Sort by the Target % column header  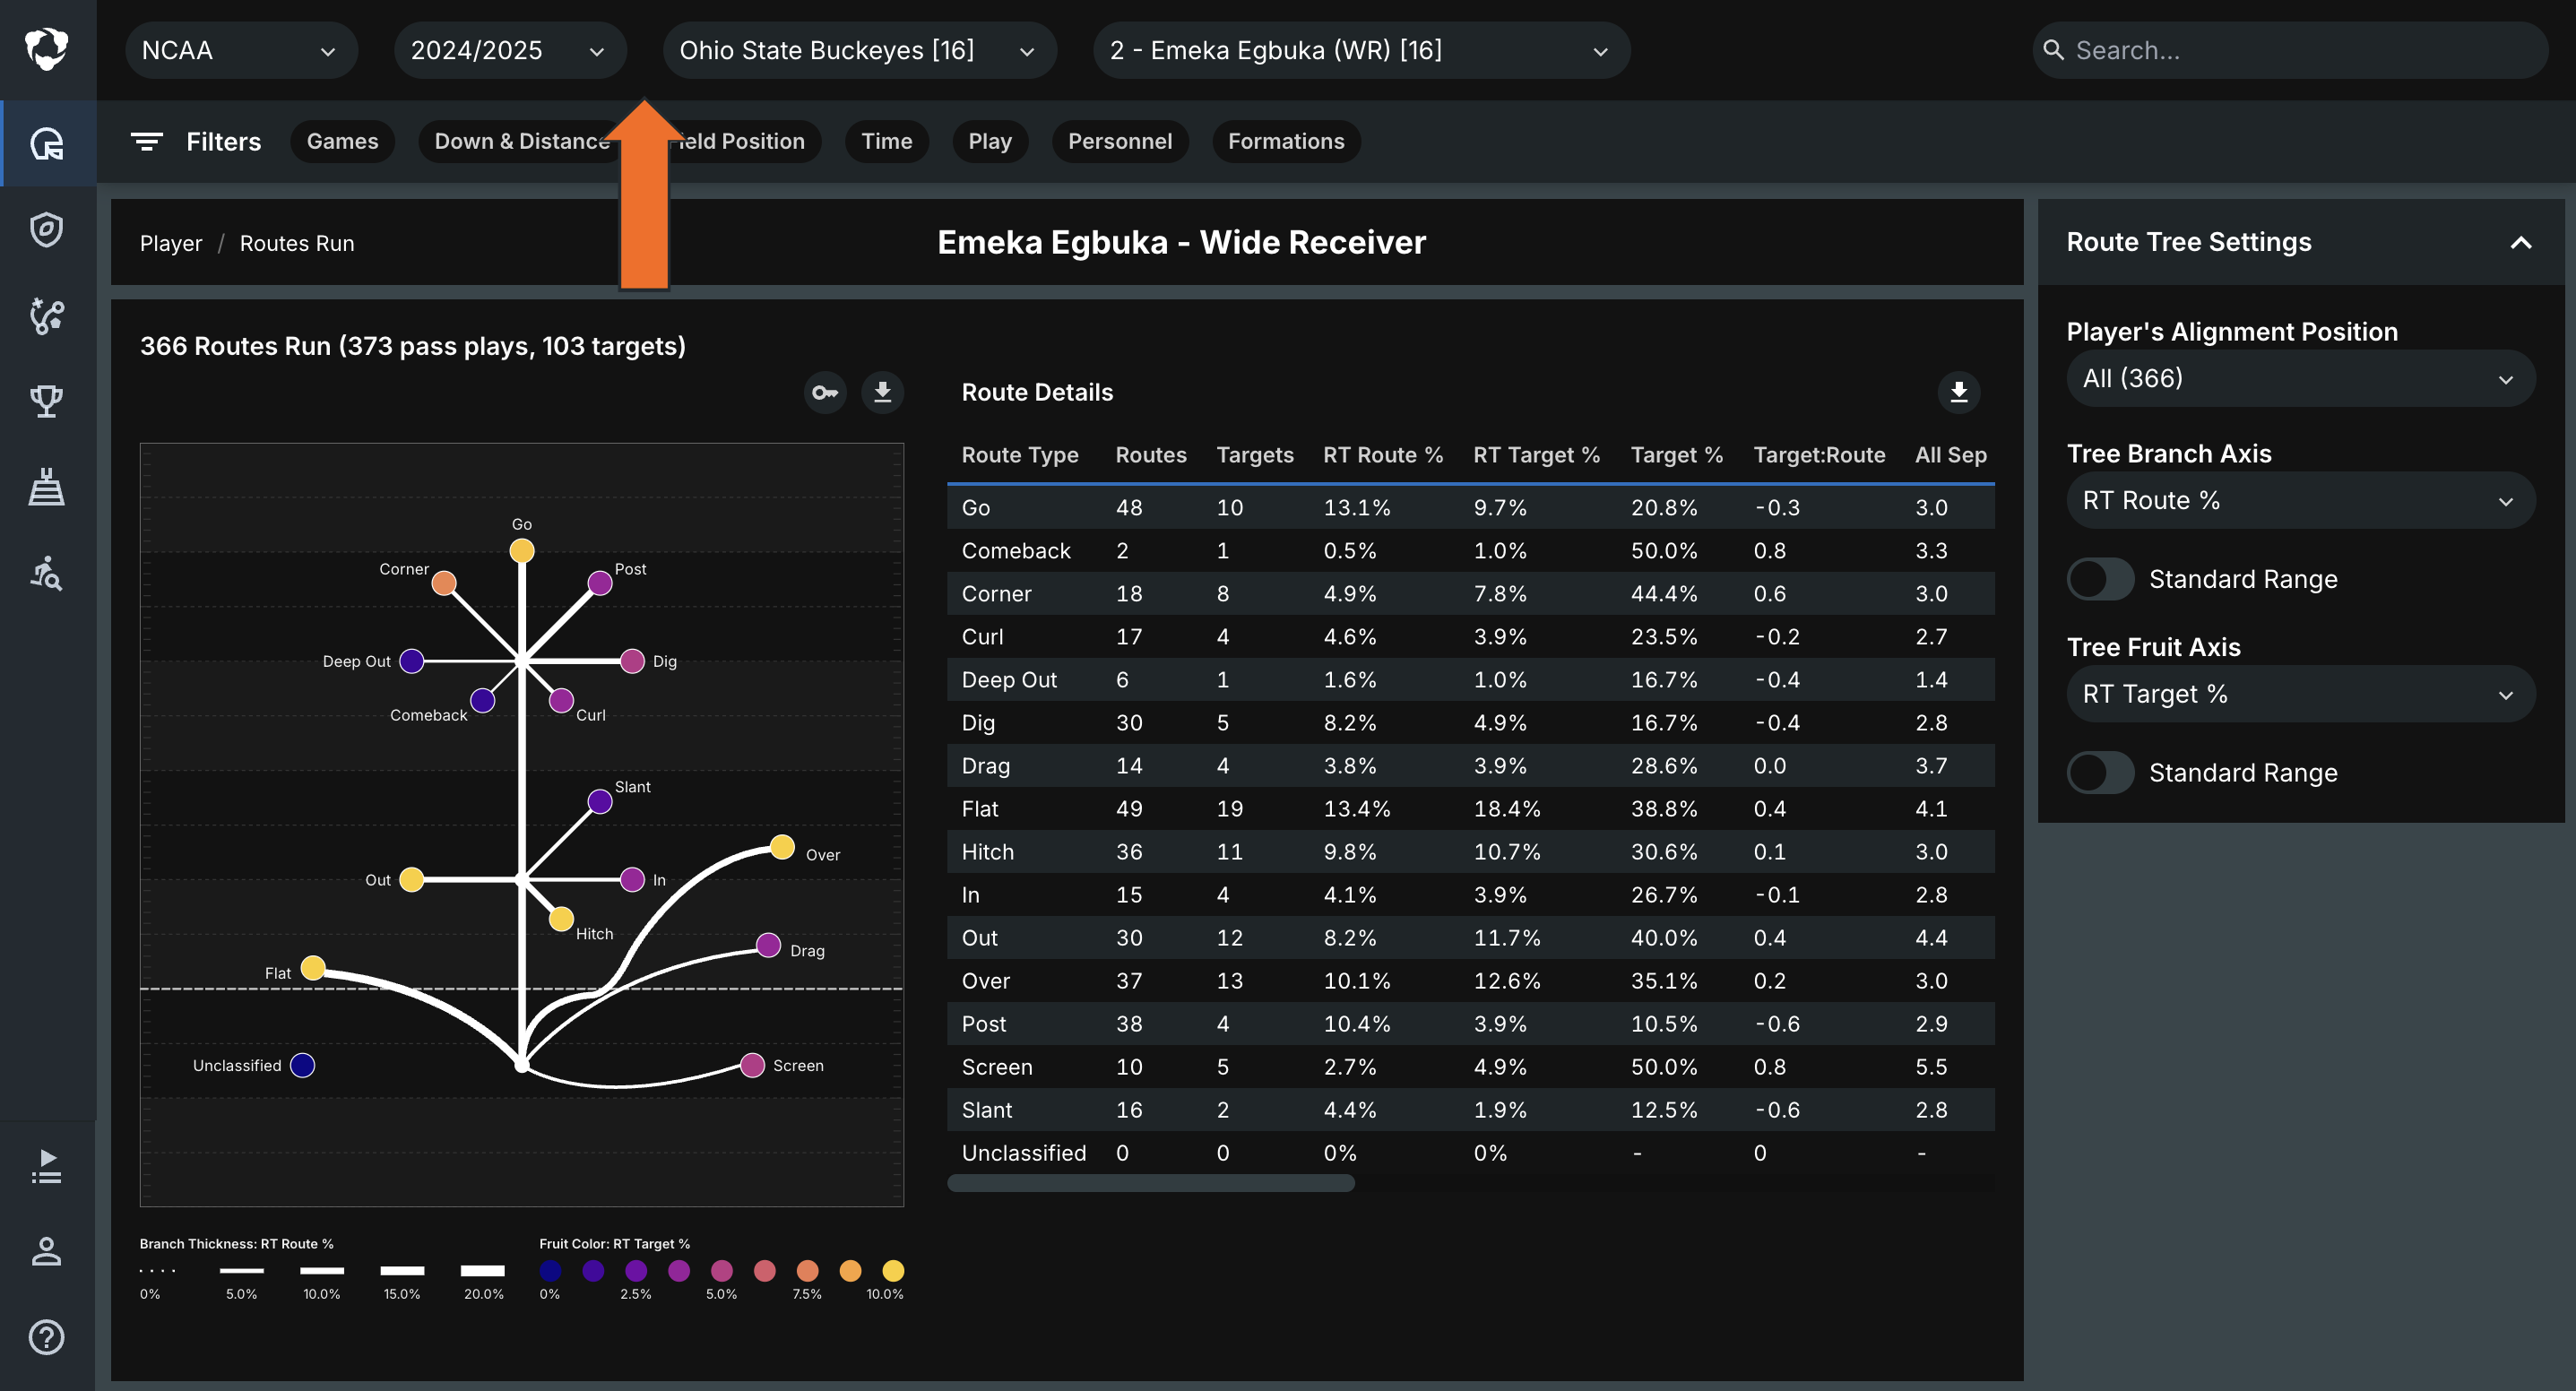[1676, 455]
